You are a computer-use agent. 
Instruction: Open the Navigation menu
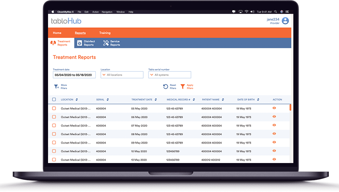pyautogui.click(x=107, y=12)
